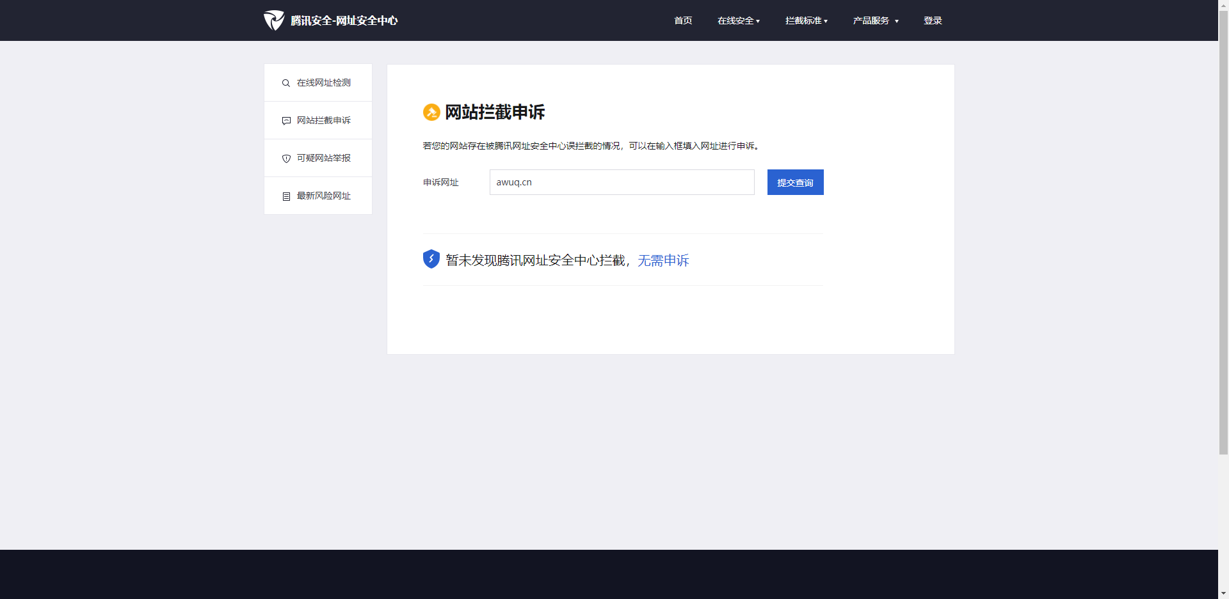Expand the 拦截标准 dropdown menu
The height and width of the screenshot is (599, 1229).
[807, 20]
